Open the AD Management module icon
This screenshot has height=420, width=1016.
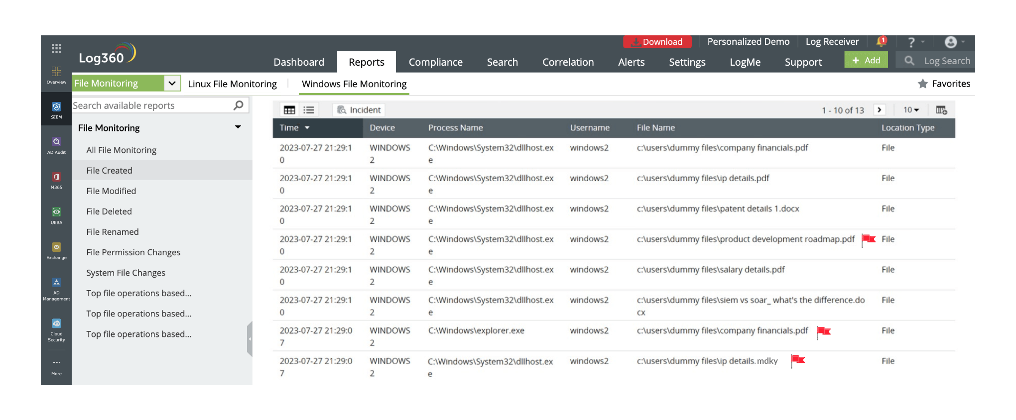[x=56, y=289]
